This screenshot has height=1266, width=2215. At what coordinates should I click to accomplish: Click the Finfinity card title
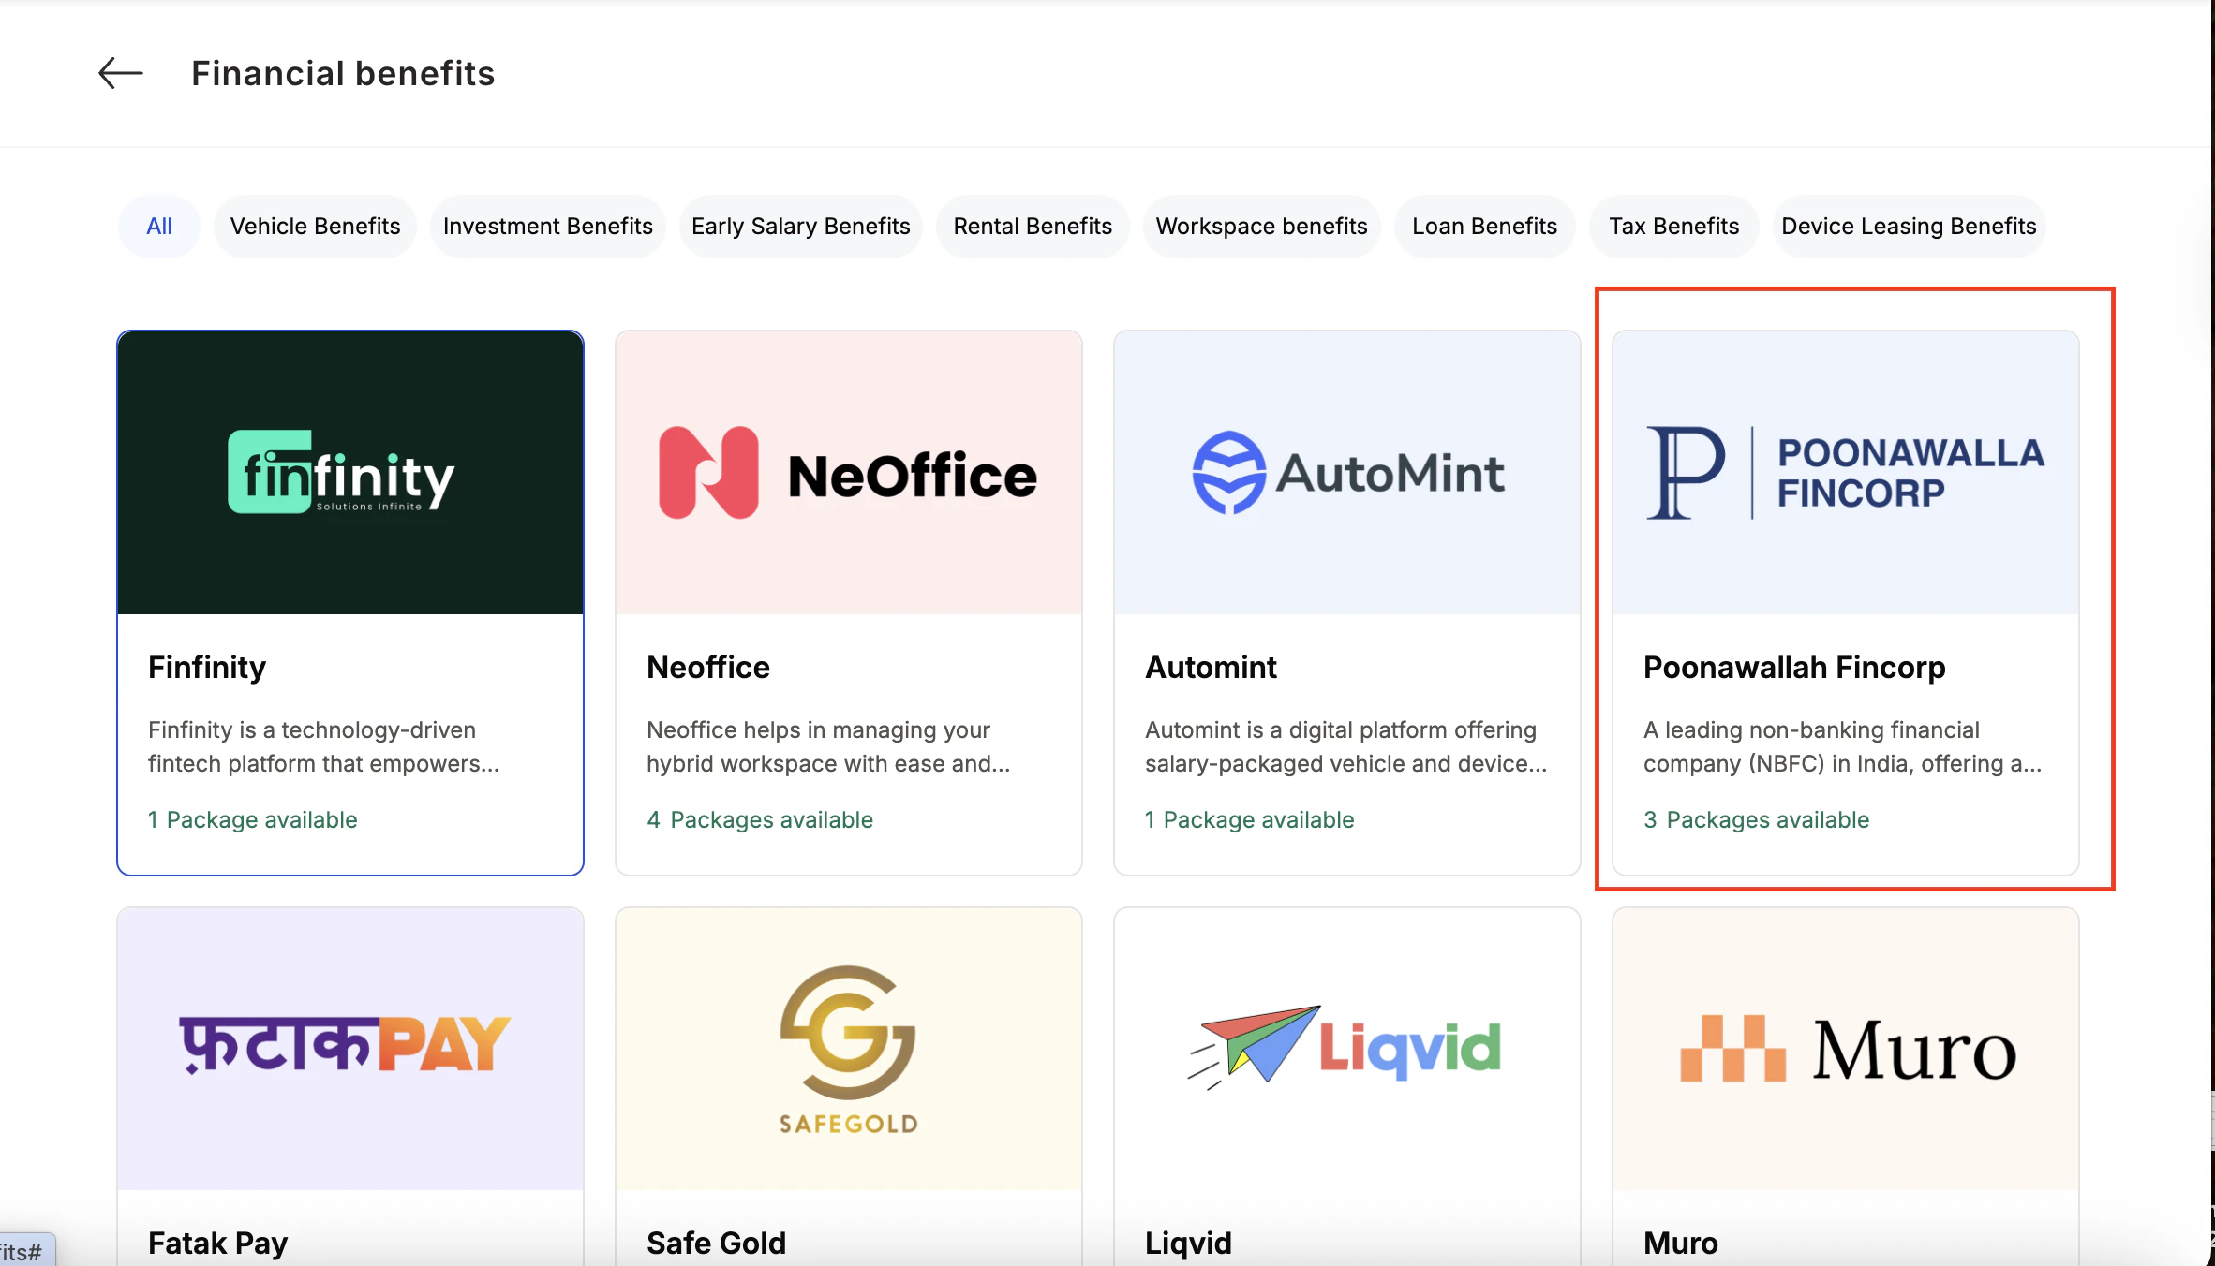click(x=207, y=668)
